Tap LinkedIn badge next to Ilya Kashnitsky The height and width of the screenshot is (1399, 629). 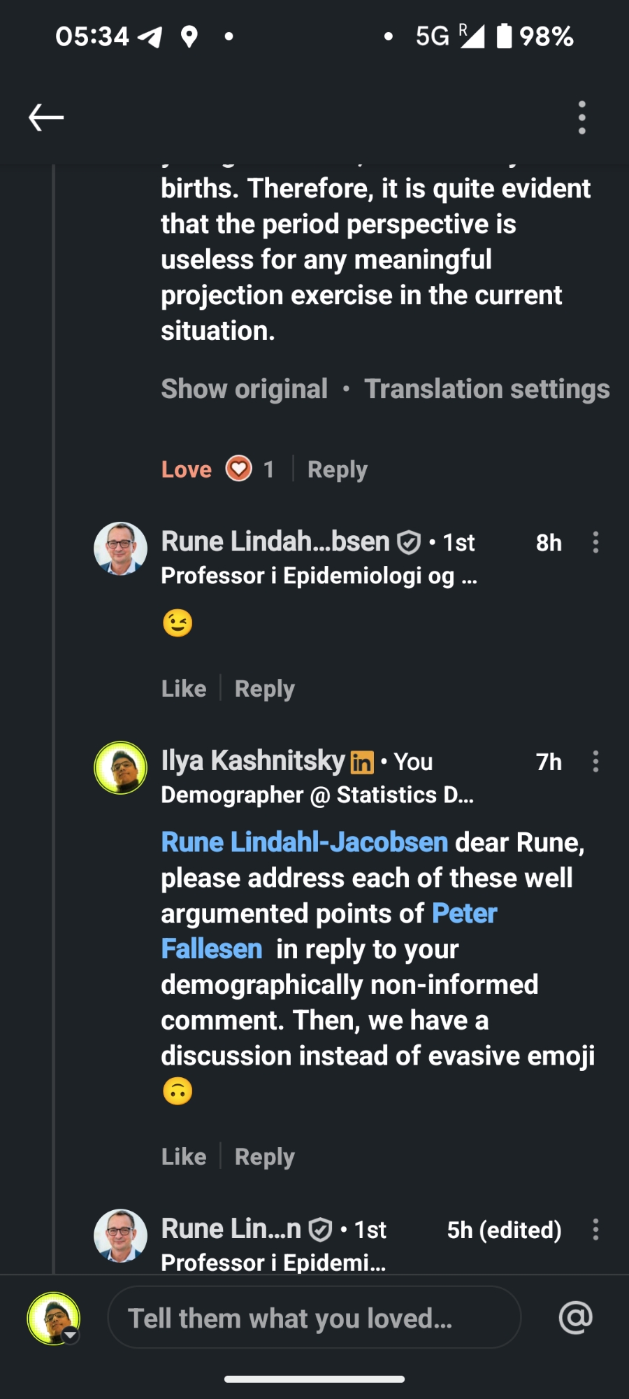coord(362,762)
